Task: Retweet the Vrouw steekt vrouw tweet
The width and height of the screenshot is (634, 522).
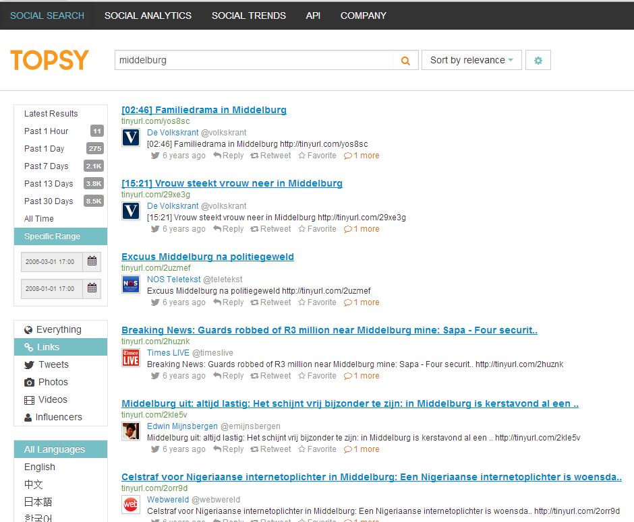Action: pyautogui.click(x=270, y=229)
